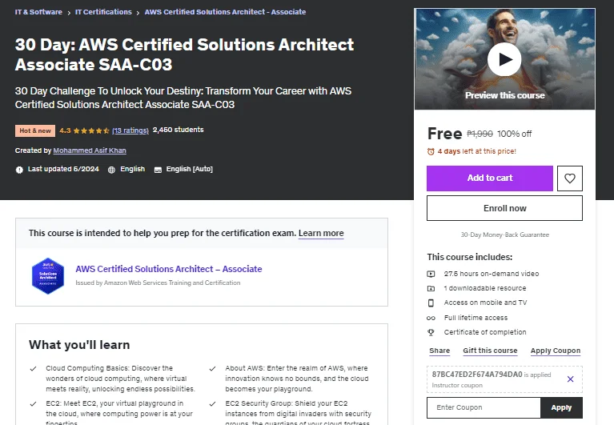Open instructor Mohammed Asif Khan profile
The image size is (614, 425).
[90, 150]
